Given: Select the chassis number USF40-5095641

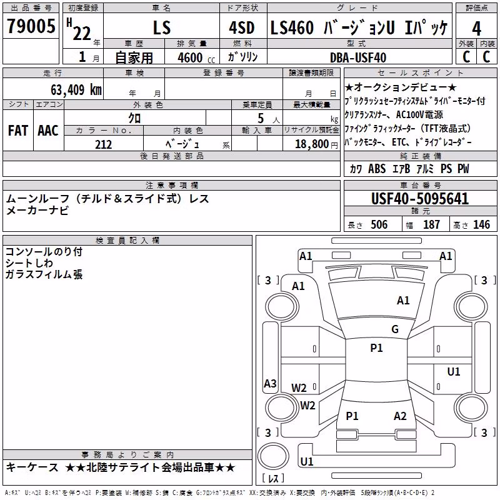Looking at the screenshot, I should 420,199.
